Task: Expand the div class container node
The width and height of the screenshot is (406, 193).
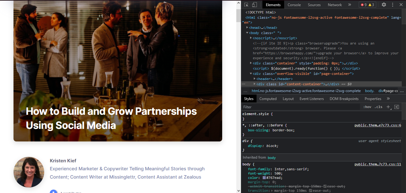Action: coord(251,63)
